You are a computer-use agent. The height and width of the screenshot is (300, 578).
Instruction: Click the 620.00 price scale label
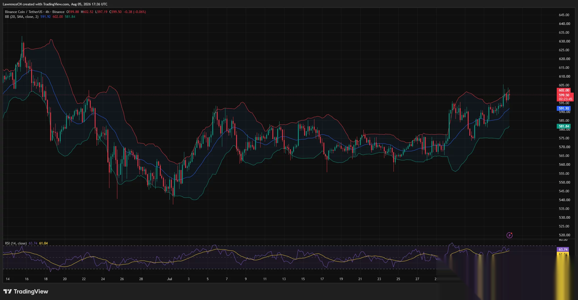coord(564,59)
